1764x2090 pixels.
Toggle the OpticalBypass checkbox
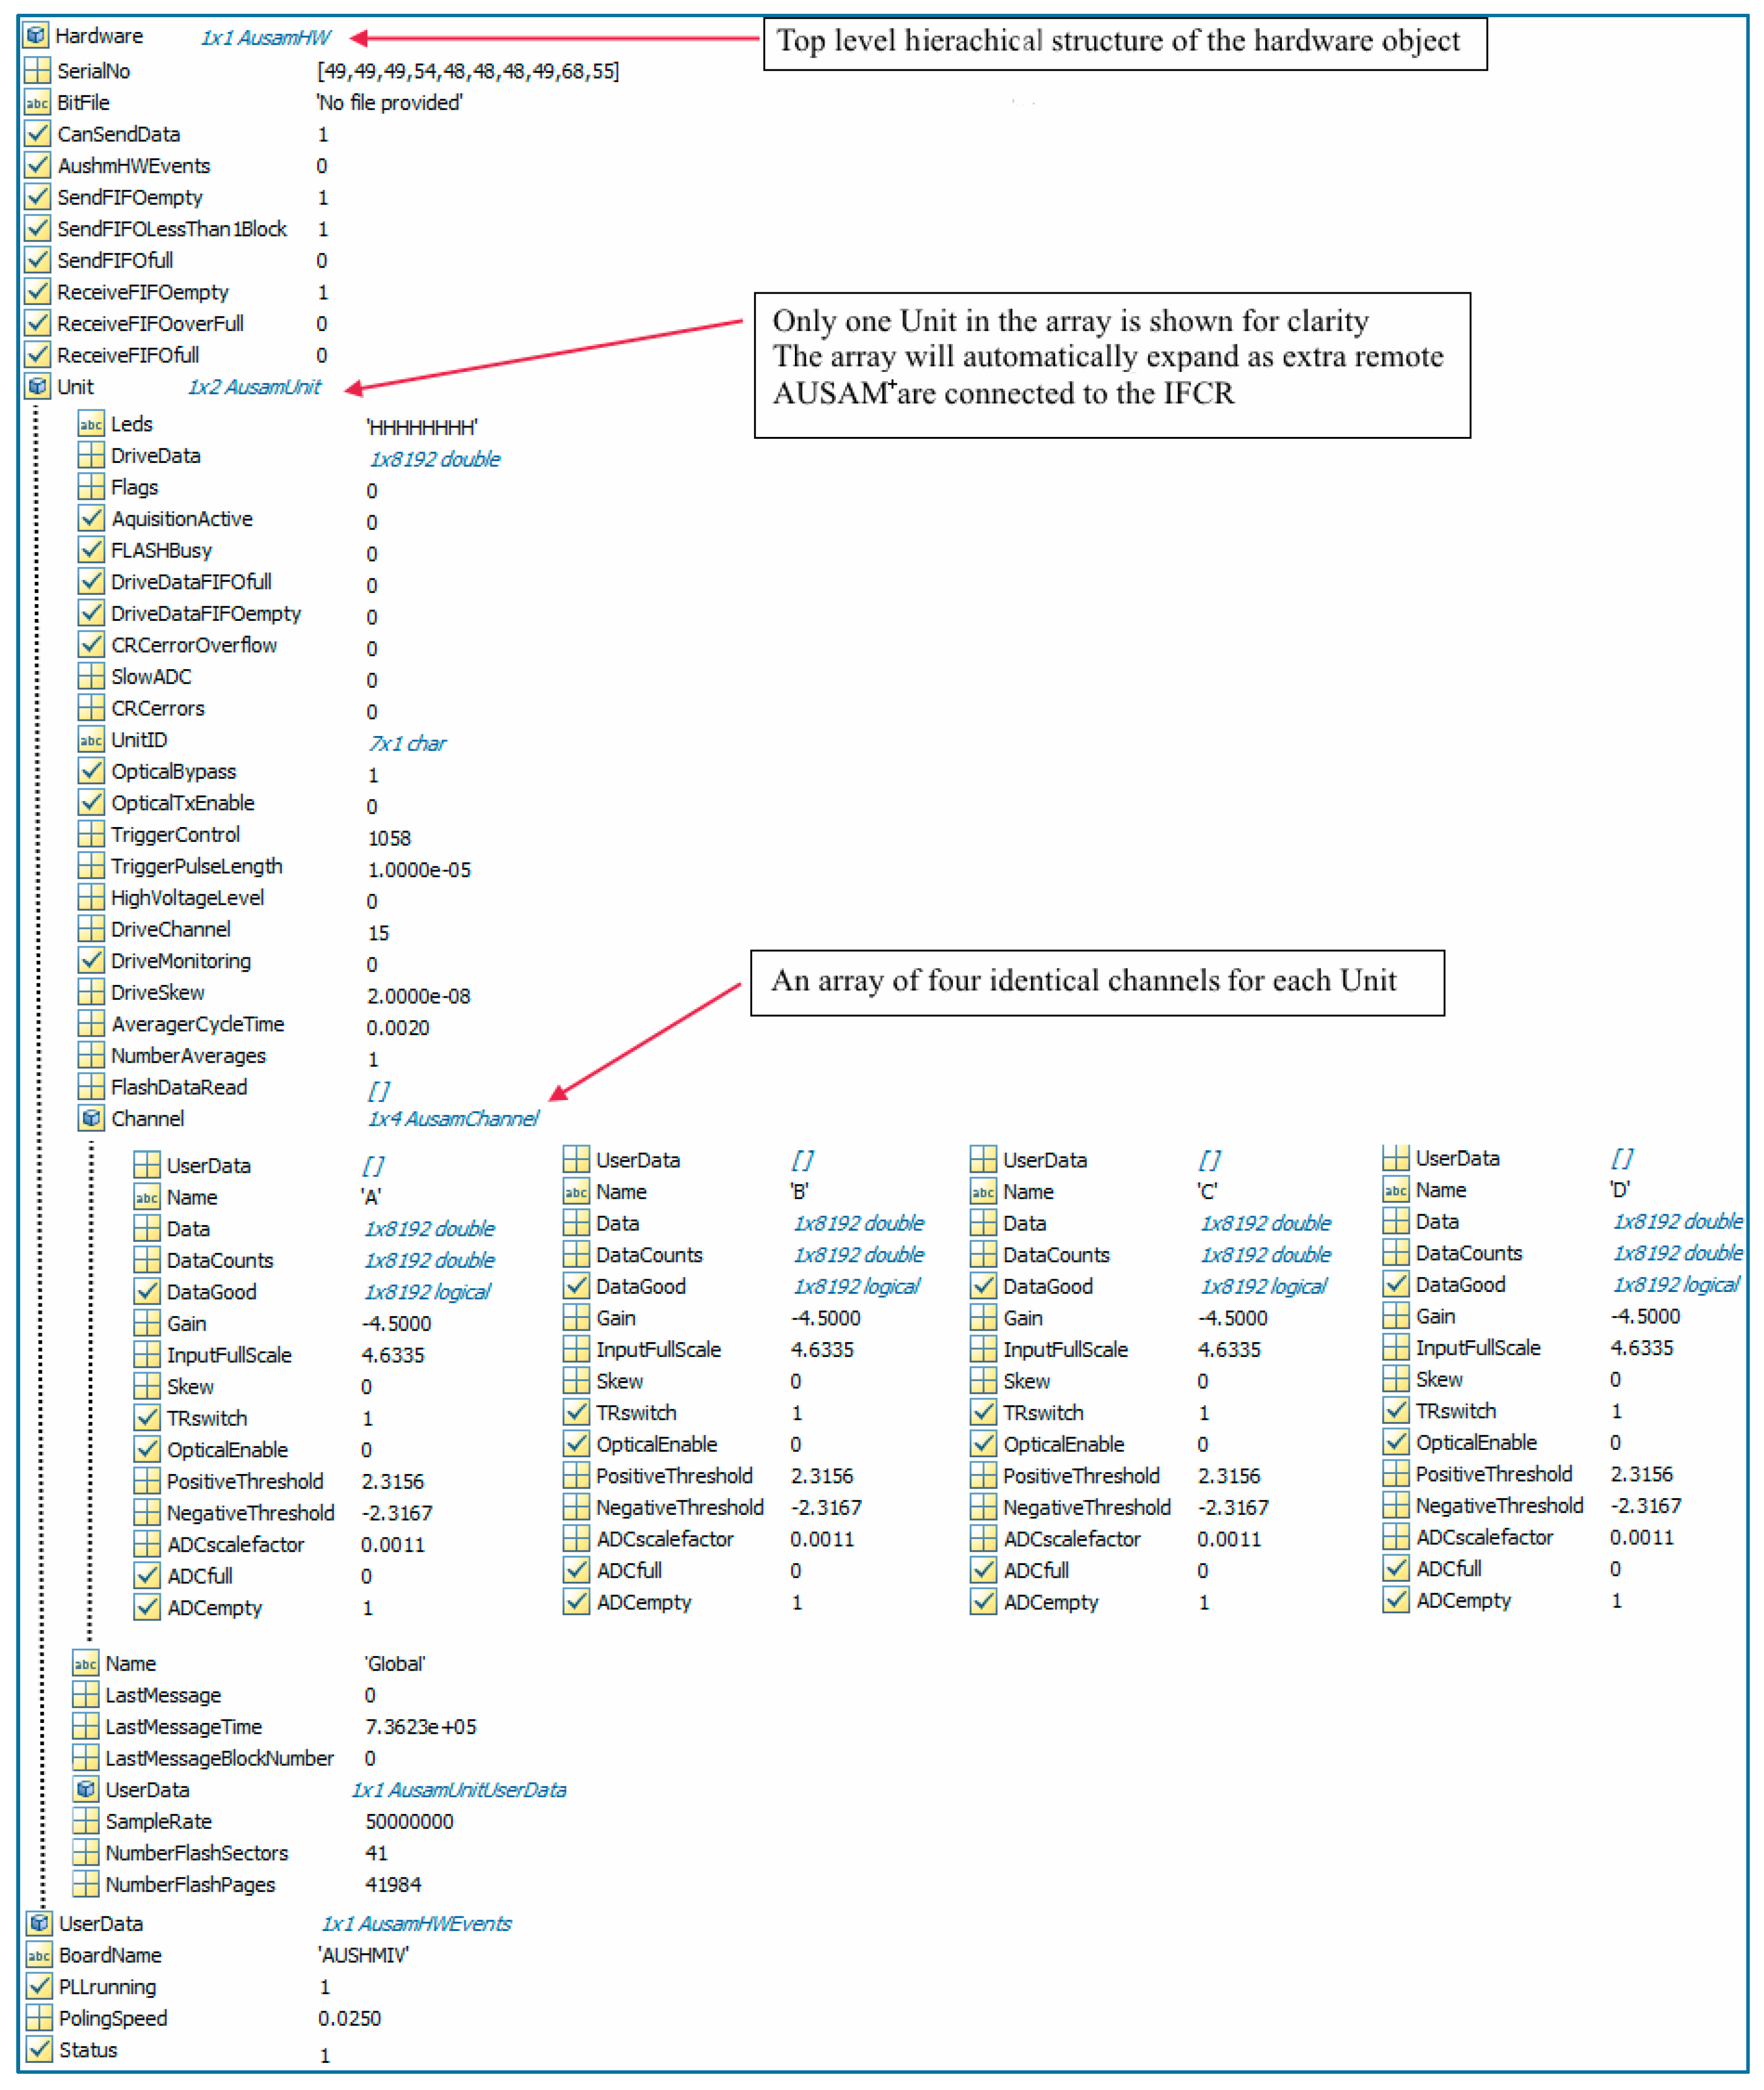91,771
